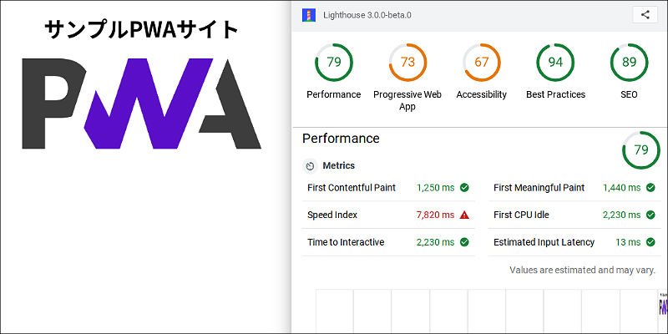Image resolution: width=668 pixels, height=334 pixels.
Task: Click the PWA logo image
Action: click(141, 104)
